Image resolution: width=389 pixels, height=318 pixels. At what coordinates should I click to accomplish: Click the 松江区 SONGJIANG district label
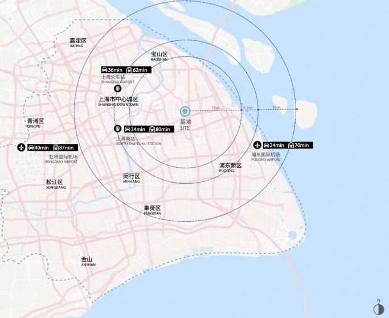point(56,184)
